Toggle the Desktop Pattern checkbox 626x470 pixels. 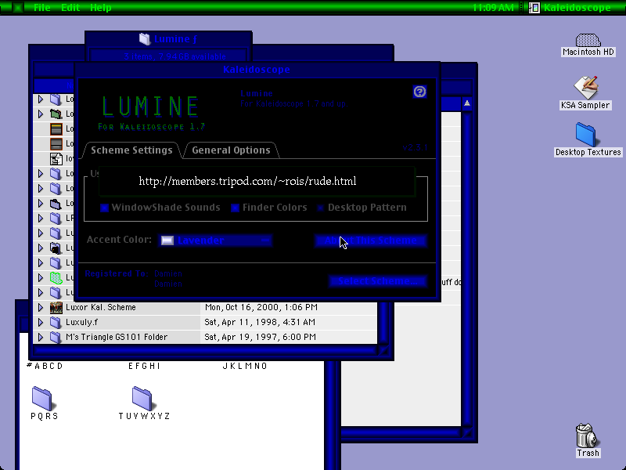(x=320, y=208)
